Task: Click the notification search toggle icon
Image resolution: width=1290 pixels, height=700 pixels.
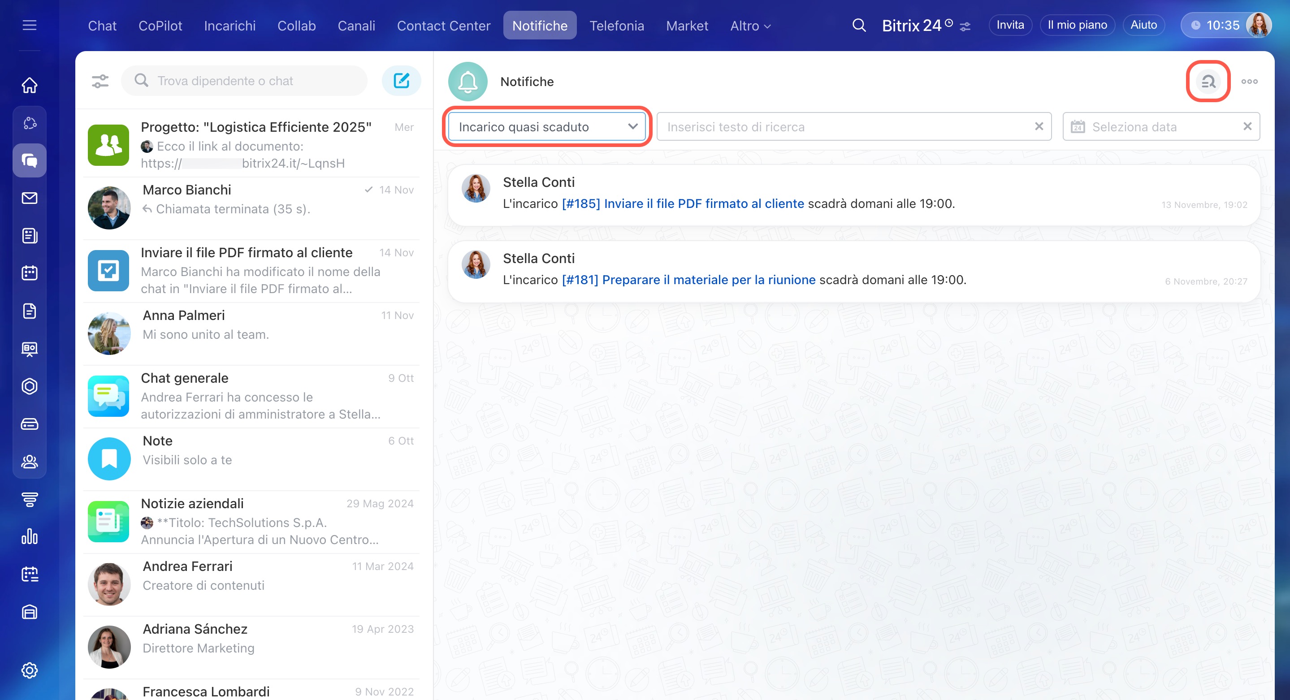Action: coord(1208,81)
